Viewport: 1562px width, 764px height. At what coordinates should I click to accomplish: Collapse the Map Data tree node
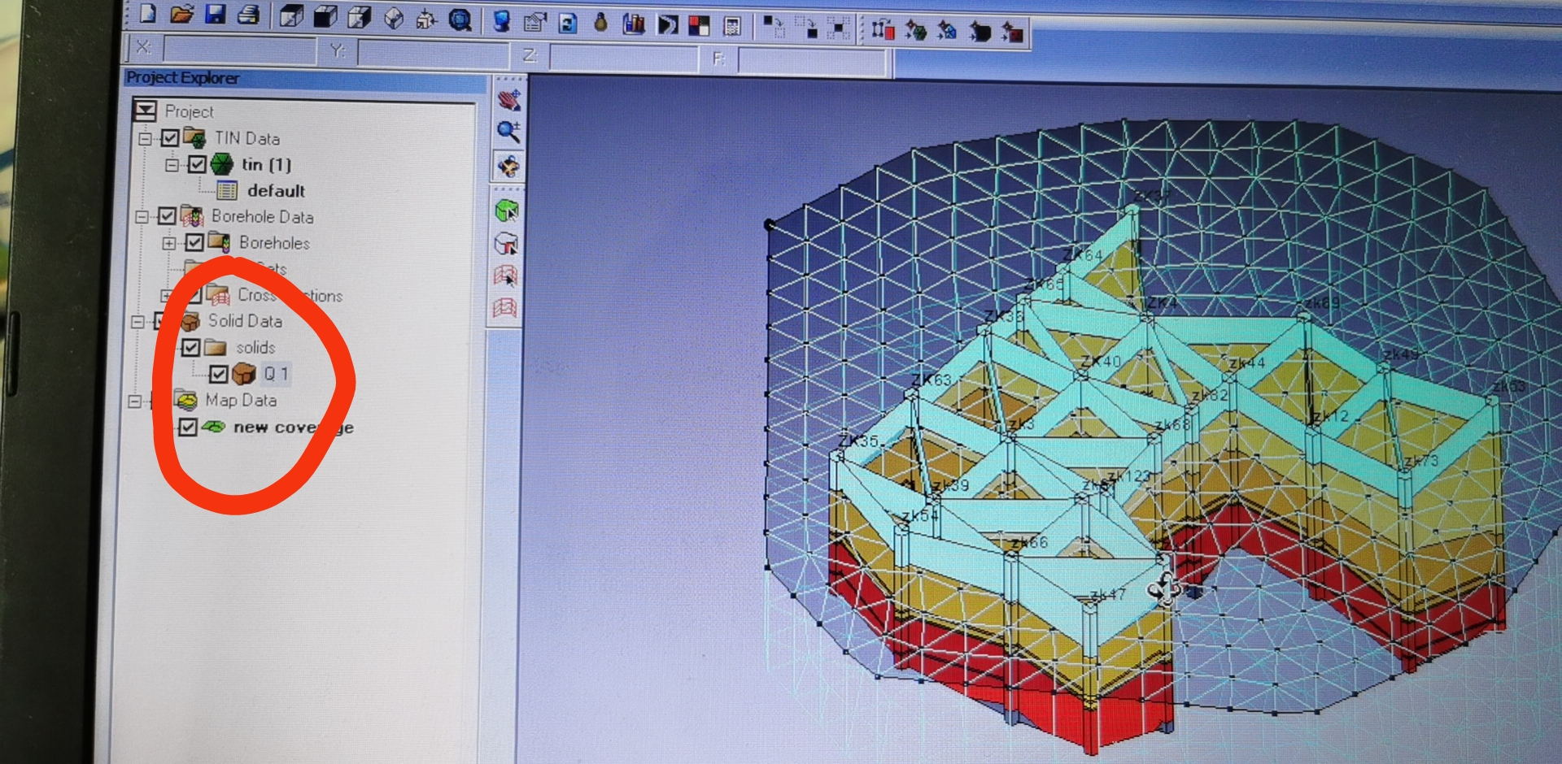tap(136, 401)
